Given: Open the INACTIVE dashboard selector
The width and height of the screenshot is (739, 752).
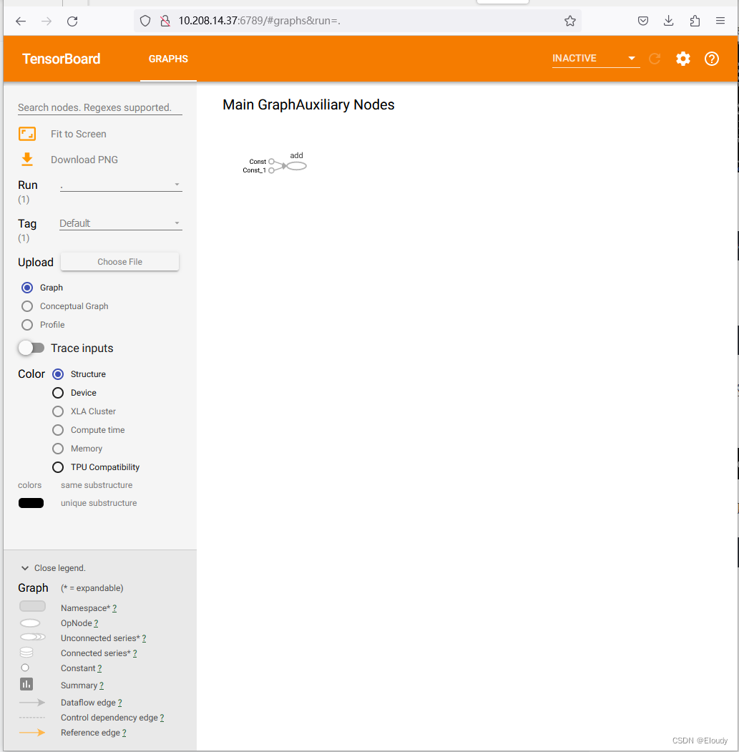Looking at the screenshot, I should click(x=594, y=59).
